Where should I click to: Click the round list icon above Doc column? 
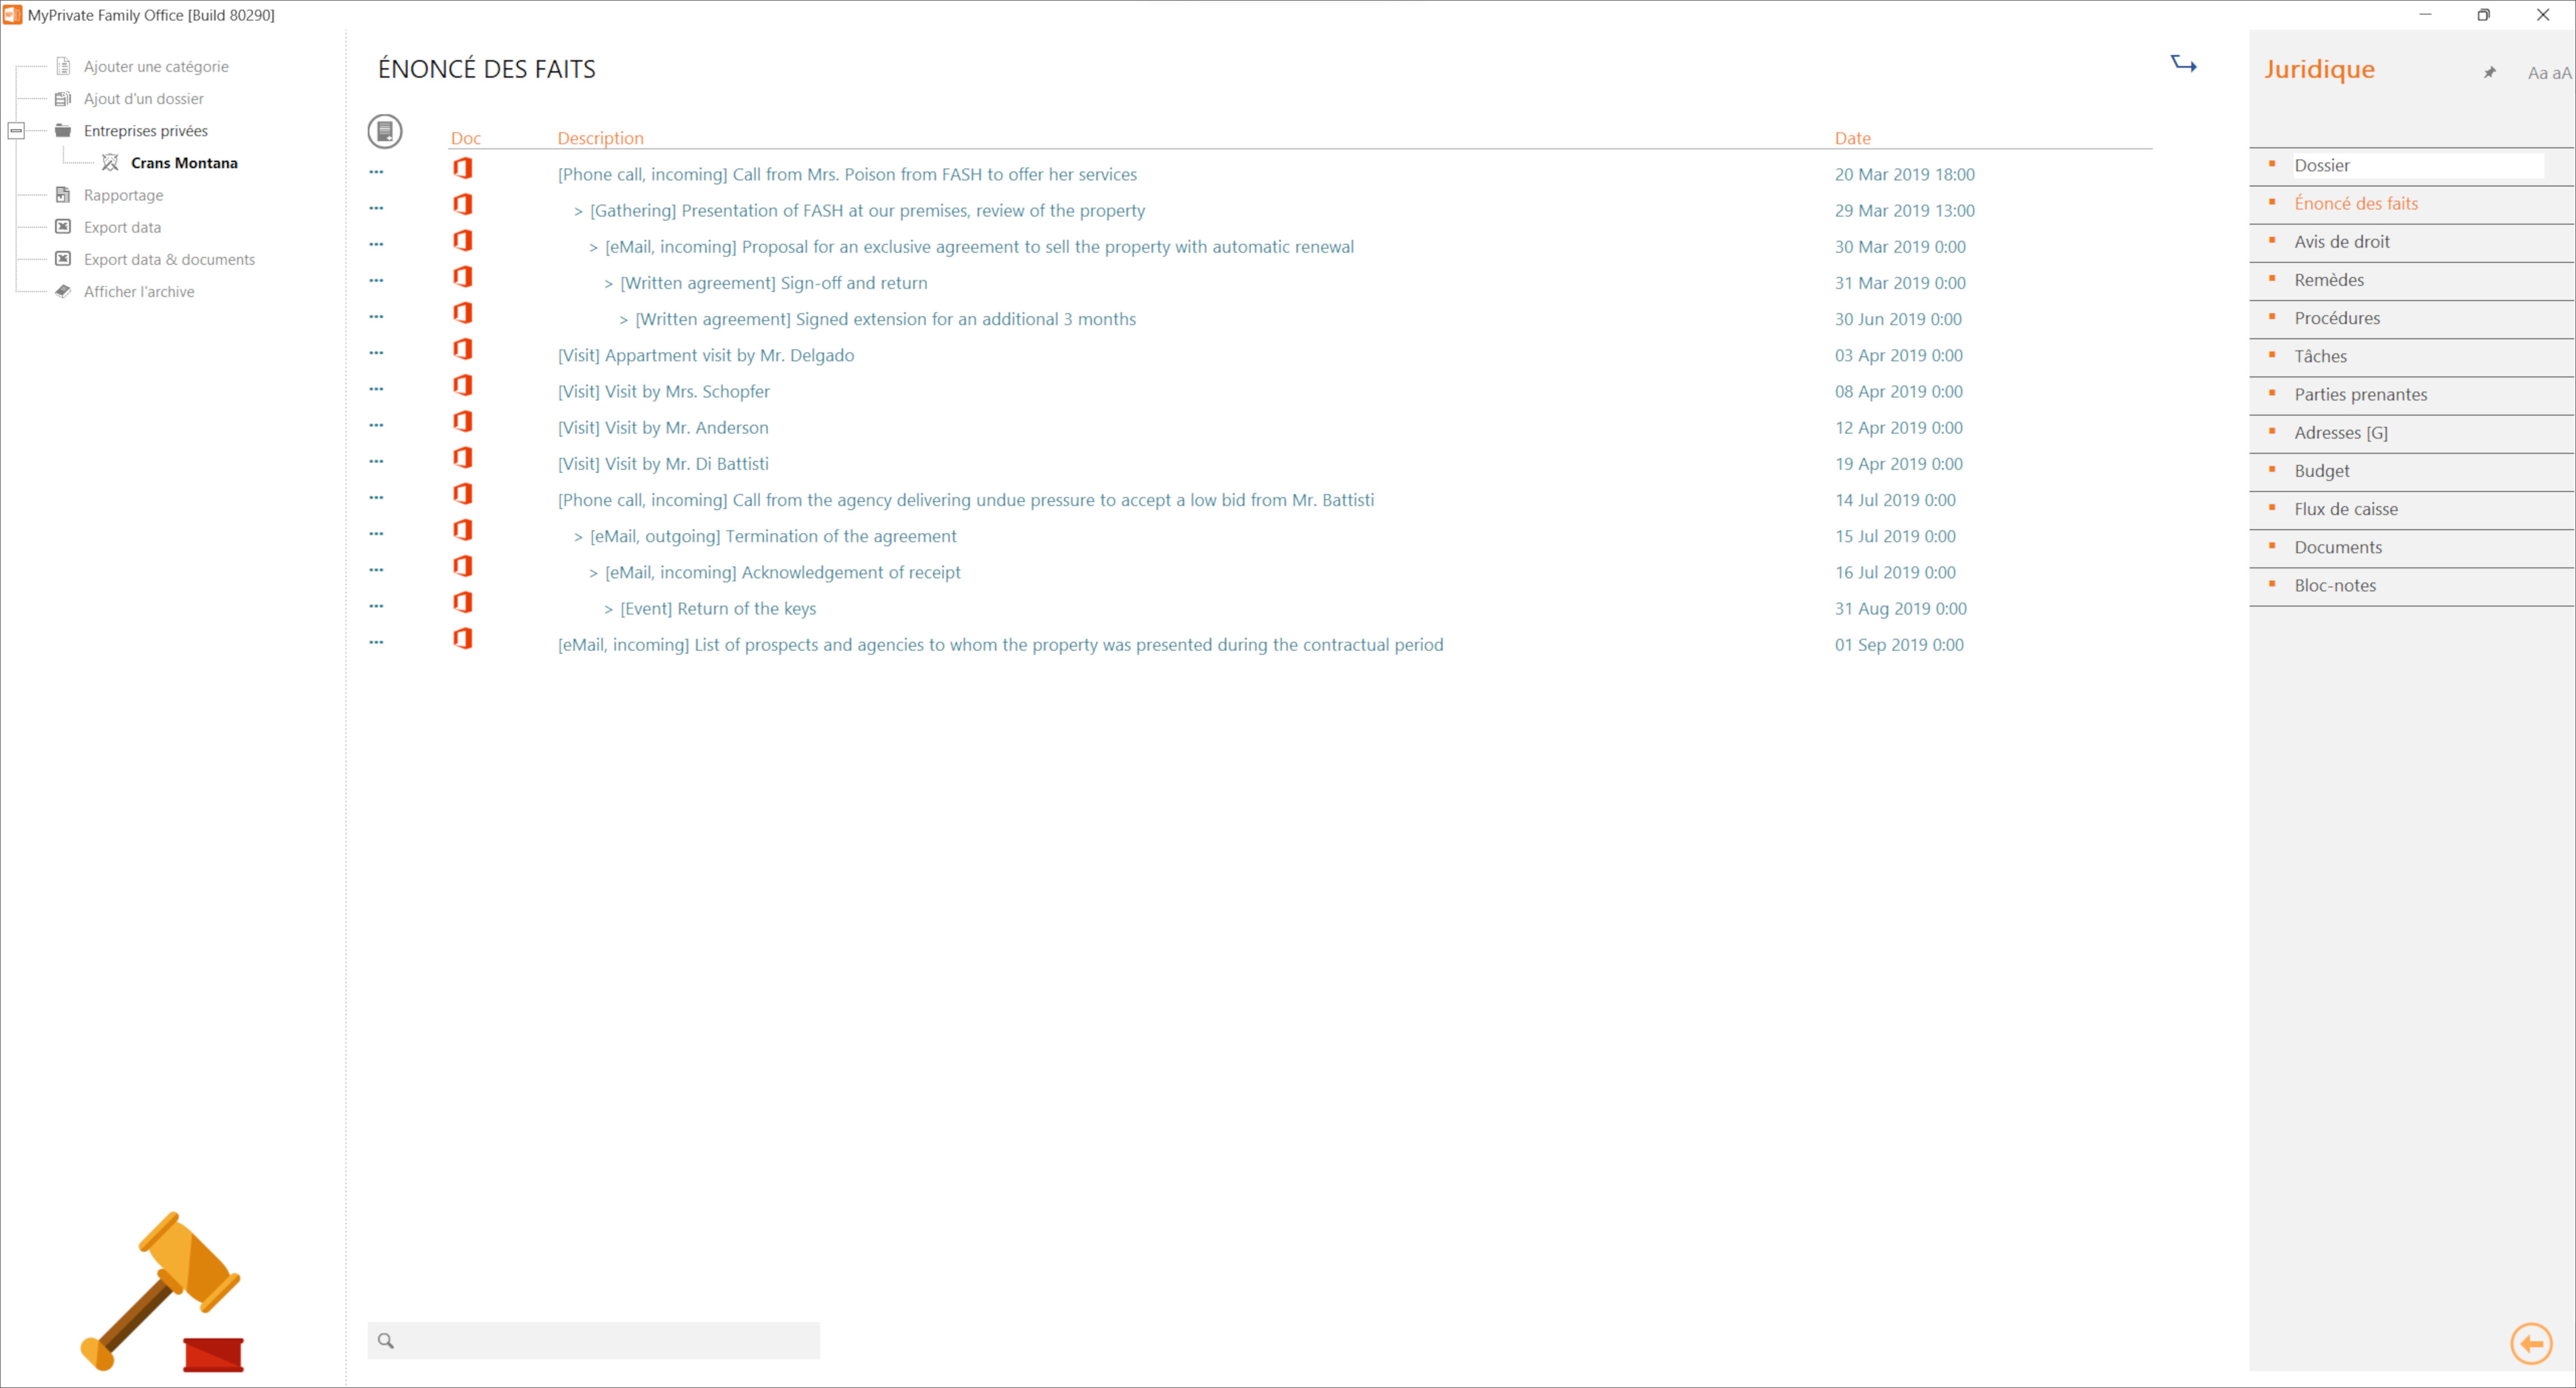(385, 131)
